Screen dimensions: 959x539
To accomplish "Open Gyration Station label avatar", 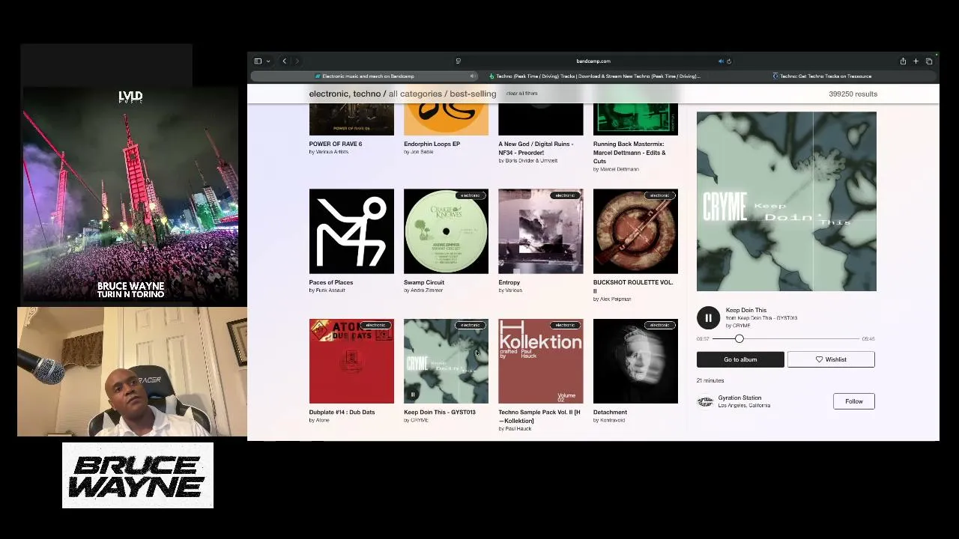I will pyautogui.click(x=705, y=401).
